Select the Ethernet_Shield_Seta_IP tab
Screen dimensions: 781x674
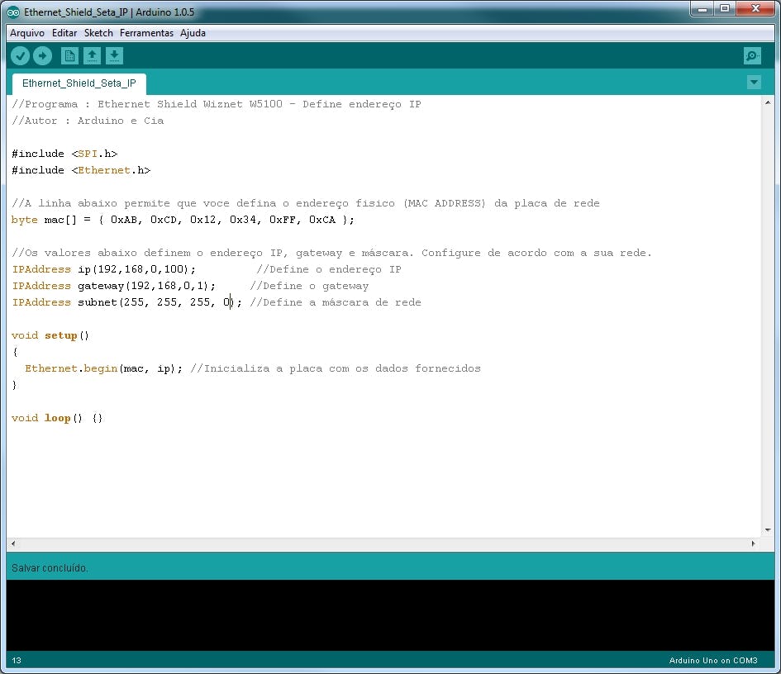tap(79, 83)
